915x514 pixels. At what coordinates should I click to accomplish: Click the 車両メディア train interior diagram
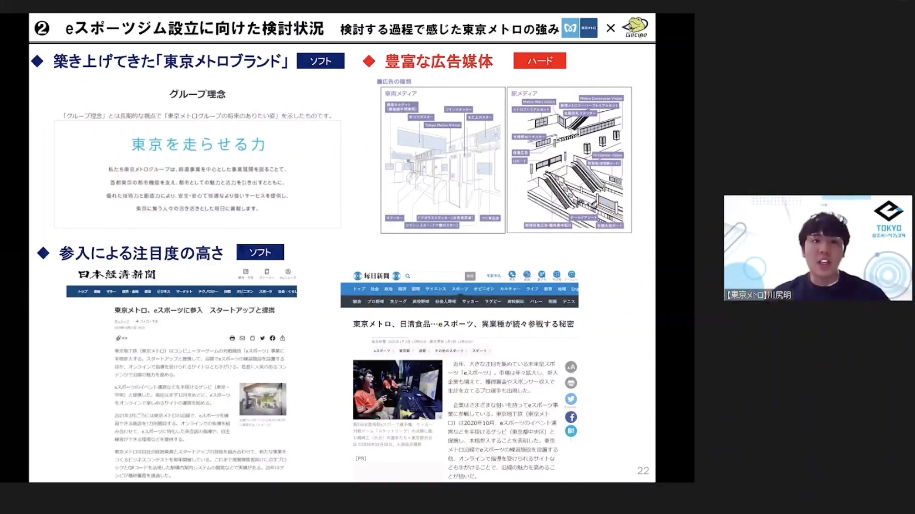443,160
